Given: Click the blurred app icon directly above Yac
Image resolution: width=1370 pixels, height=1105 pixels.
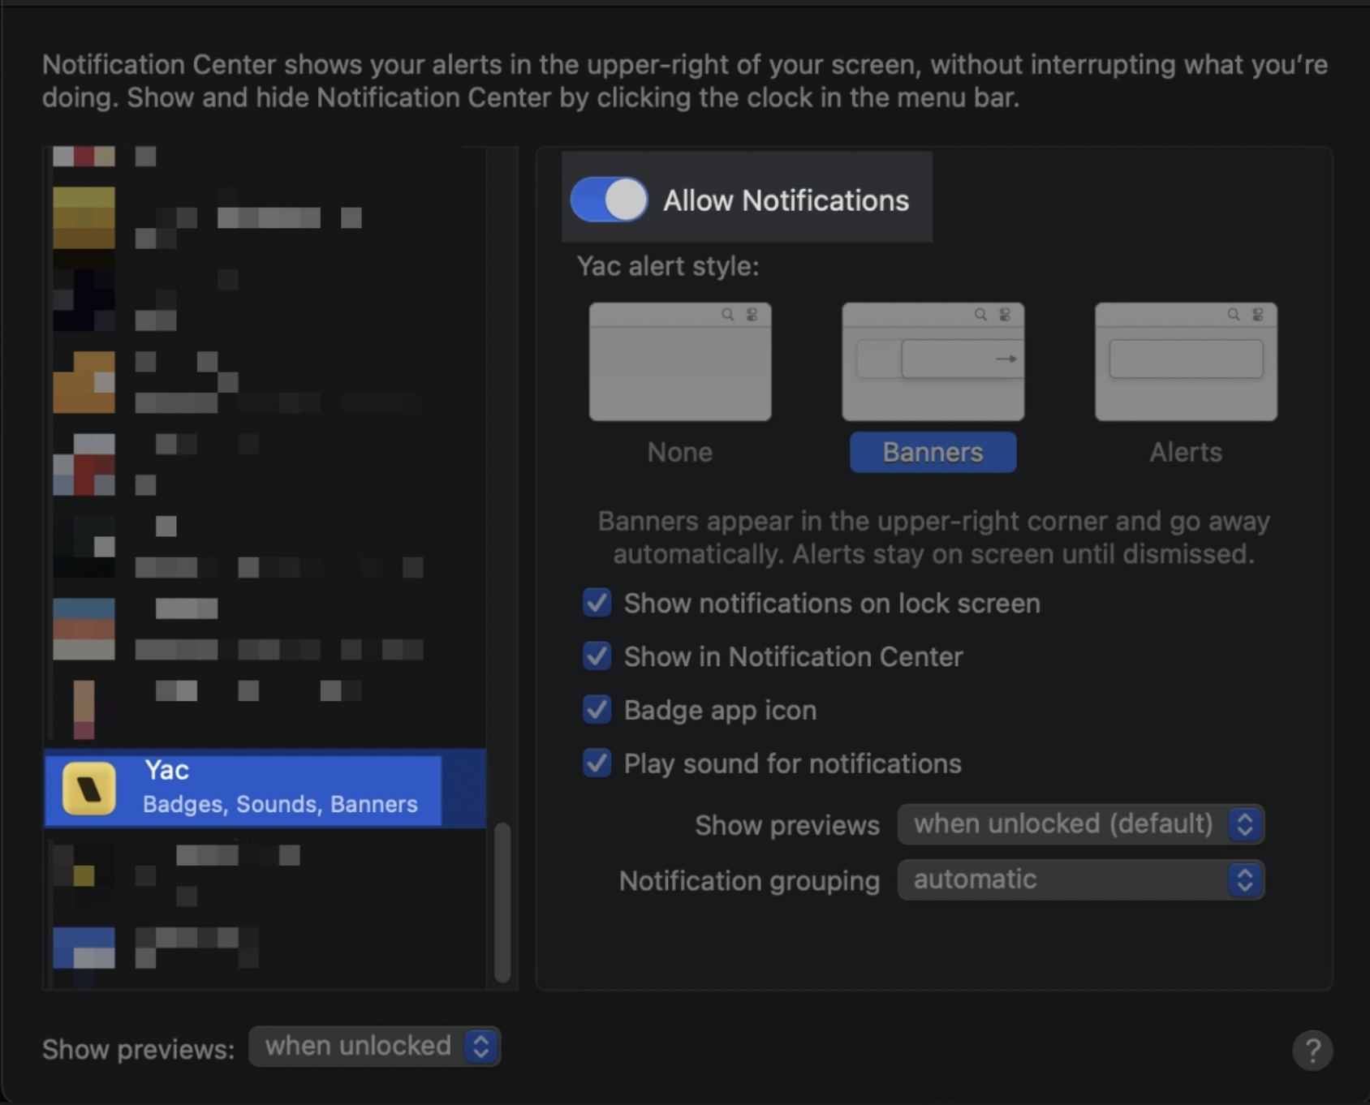Looking at the screenshot, I should [84, 707].
